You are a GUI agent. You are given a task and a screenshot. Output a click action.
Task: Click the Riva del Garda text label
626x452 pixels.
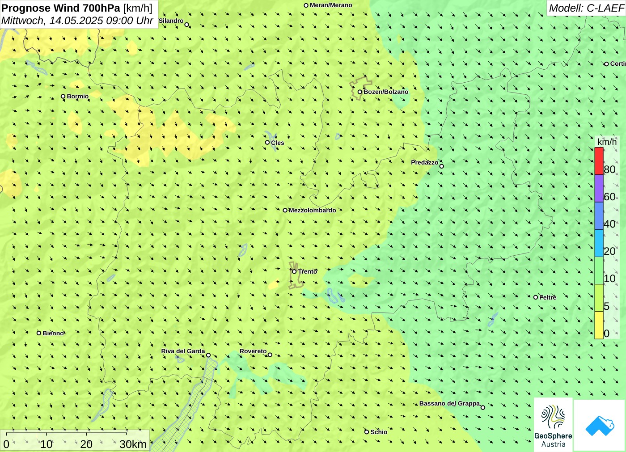pos(183,351)
